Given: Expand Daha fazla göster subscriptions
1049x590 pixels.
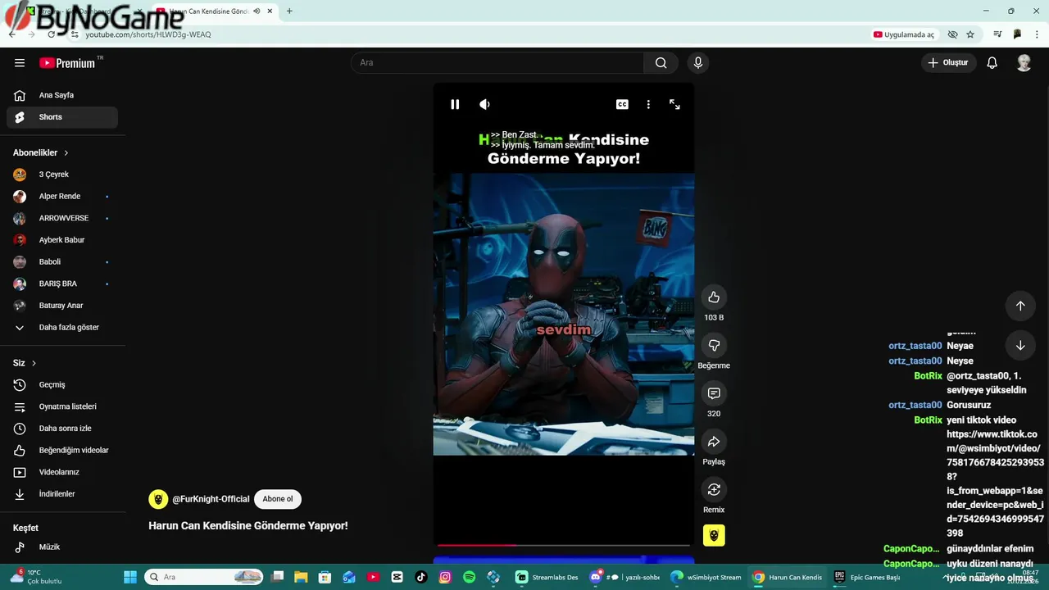Looking at the screenshot, I should pyautogui.click(x=62, y=328).
